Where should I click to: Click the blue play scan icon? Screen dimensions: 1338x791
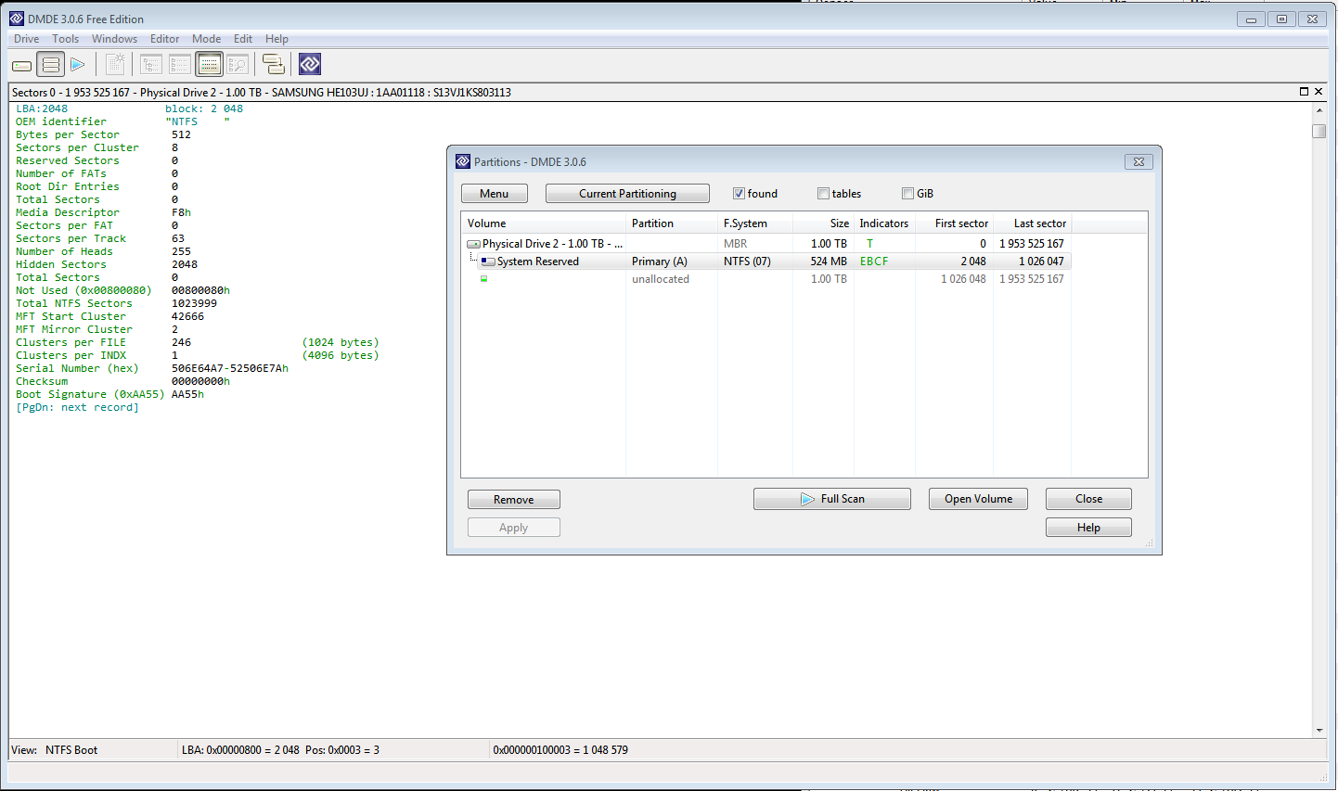(78, 65)
